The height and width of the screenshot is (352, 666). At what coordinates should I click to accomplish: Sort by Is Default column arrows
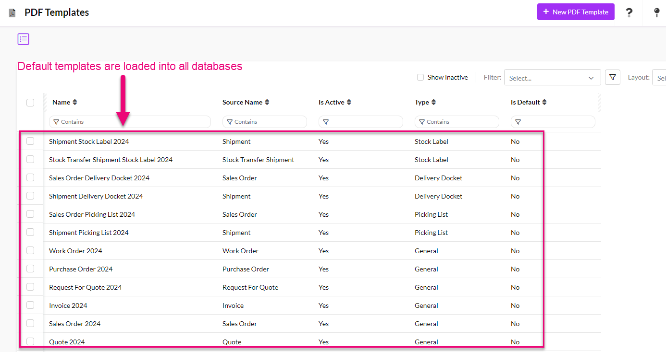coord(544,102)
